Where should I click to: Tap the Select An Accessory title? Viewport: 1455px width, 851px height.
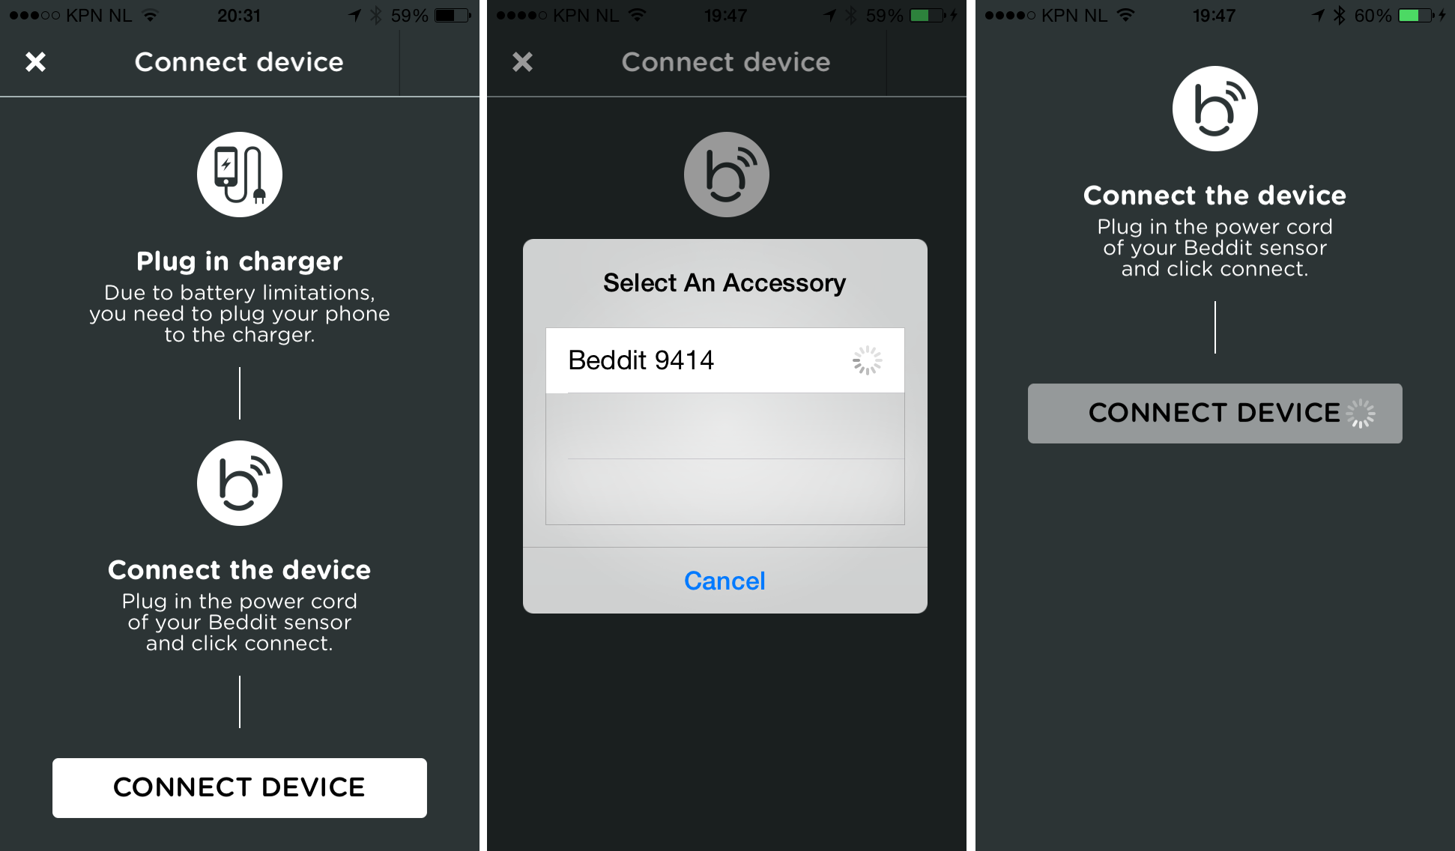[x=725, y=282]
